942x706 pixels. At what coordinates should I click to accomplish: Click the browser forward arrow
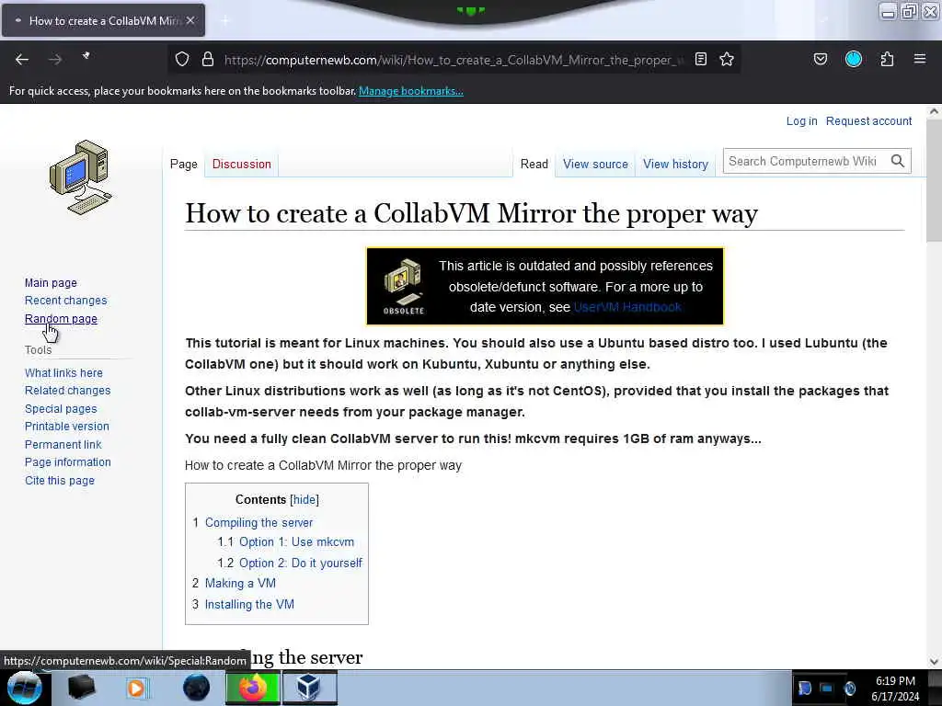tap(55, 59)
